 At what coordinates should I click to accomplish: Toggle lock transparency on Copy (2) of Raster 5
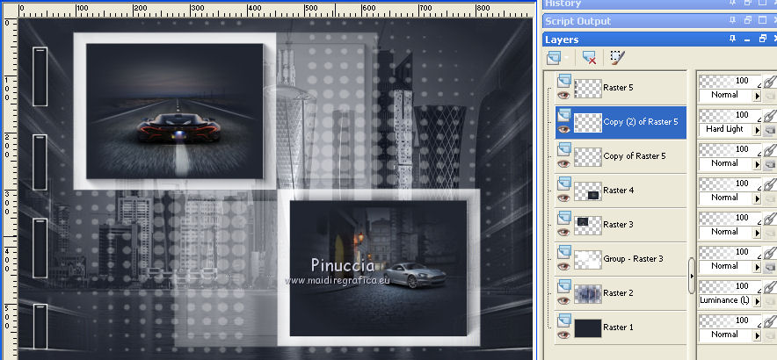click(x=770, y=130)
